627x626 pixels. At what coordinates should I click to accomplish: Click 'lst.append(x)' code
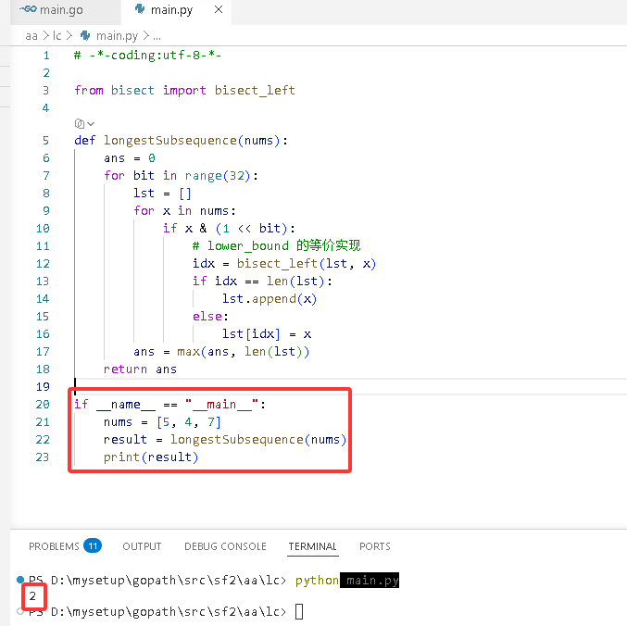(x=270, y=298)
